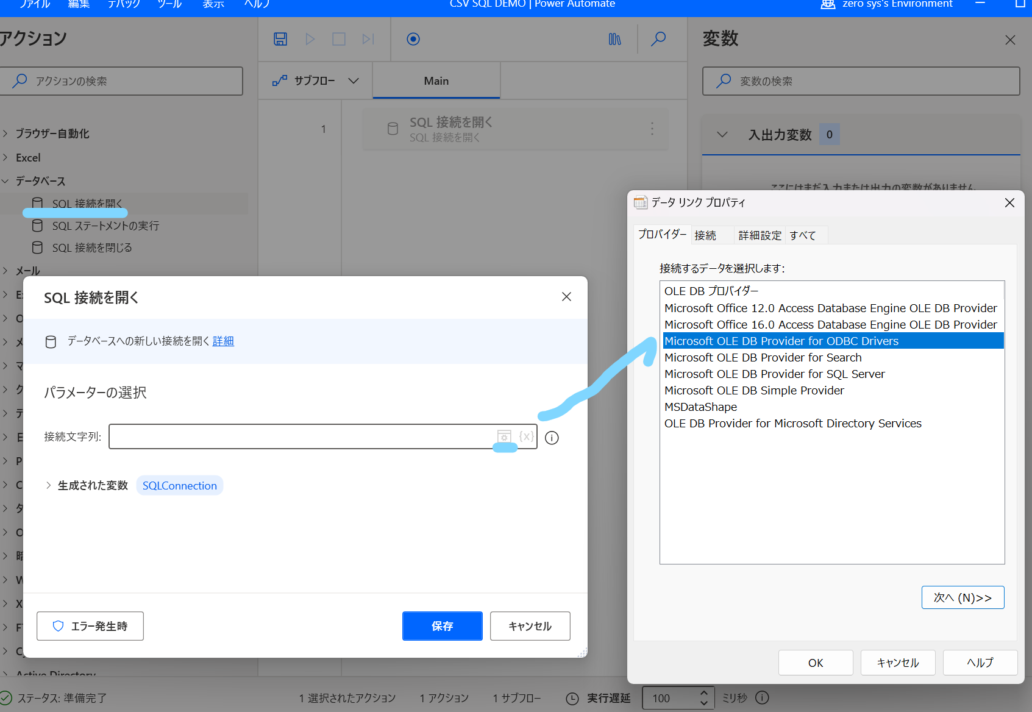The image size is (1032, 712).
Task: Select Microsoft OLE DB Provider for SQL Server
Action: [x=833, y=374]
